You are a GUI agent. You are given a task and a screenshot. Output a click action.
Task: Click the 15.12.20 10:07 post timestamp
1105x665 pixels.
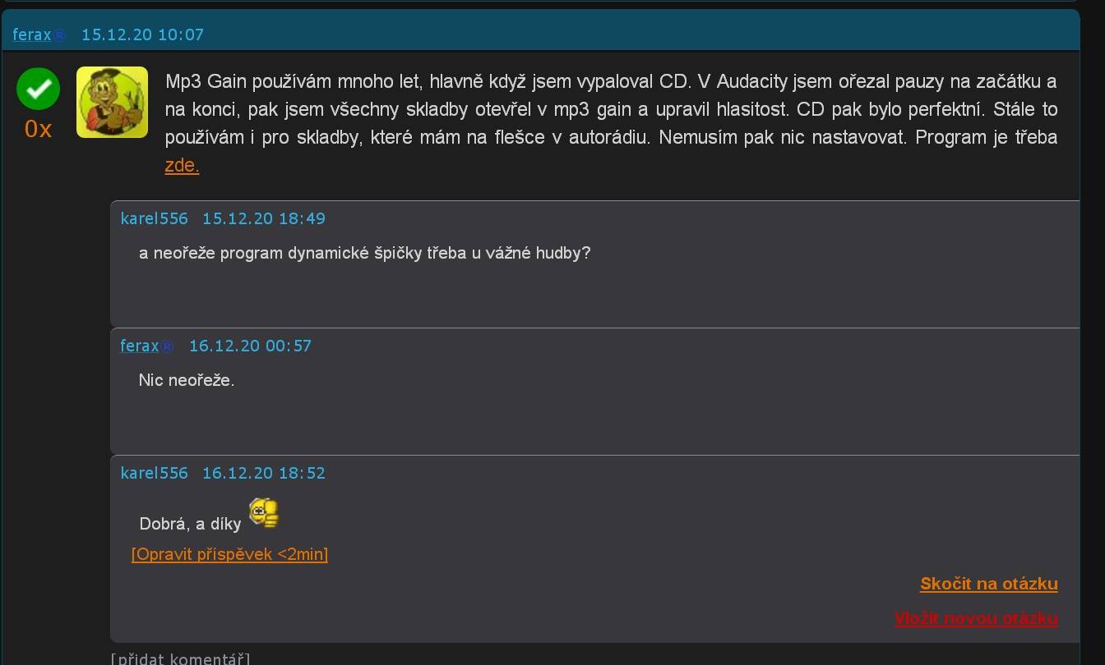click(x=142, y=34)
